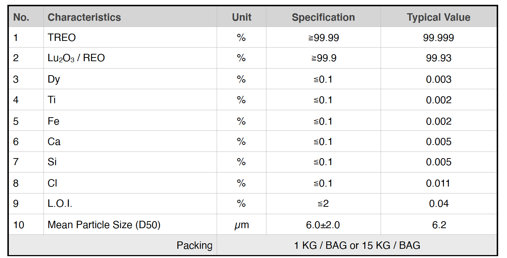
Task: Click the 6.0±2.0 specification cell
Action: tap(323, 225)
